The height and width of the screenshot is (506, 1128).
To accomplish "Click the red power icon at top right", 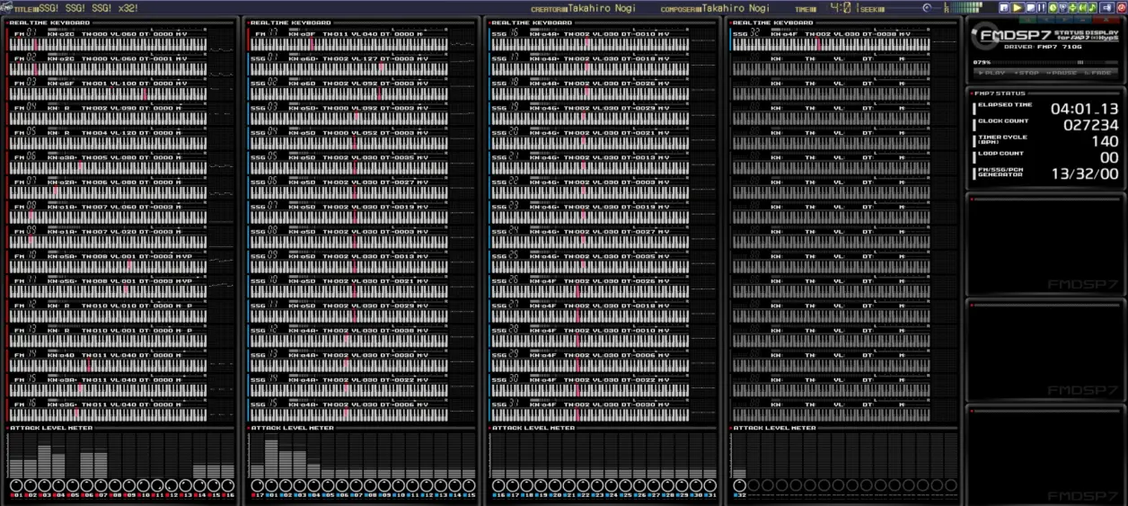I will (1121, 8).
